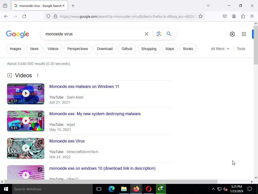
Task: Show hidden system tray icons
Action: [213, 189]
